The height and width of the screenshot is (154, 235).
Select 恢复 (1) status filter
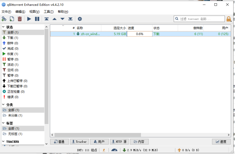(x=23, y=54)
